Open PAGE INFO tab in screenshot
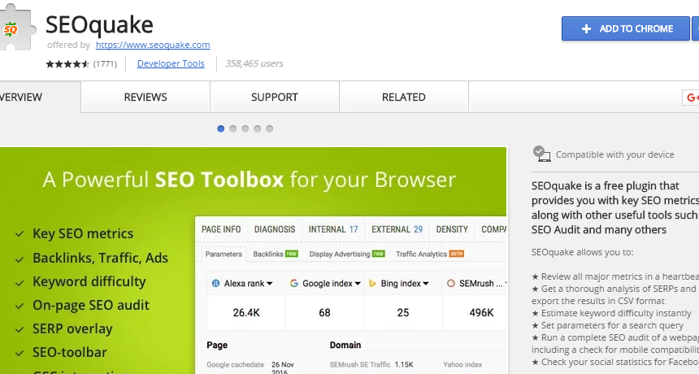 221,229
